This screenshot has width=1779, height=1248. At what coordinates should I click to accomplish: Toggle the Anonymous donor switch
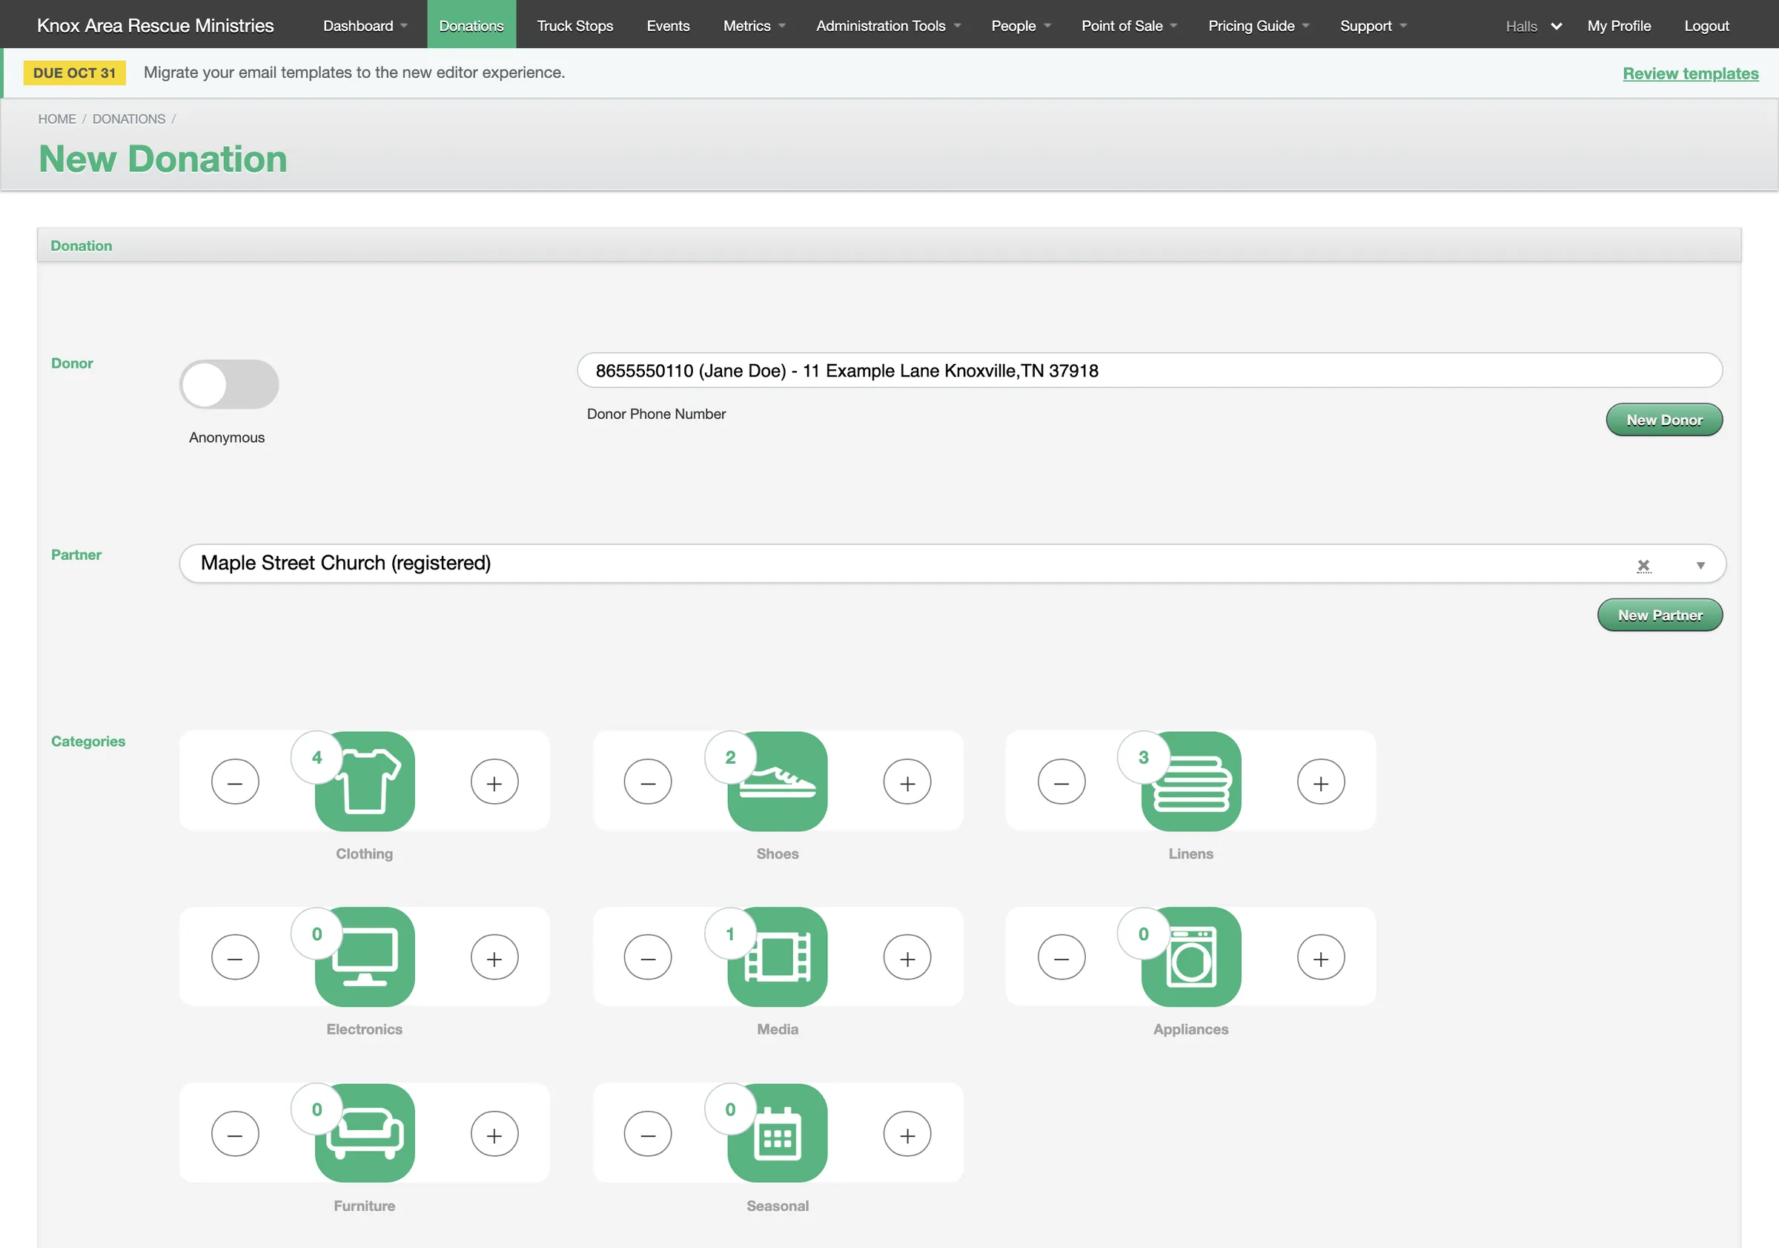pos(229,383)
